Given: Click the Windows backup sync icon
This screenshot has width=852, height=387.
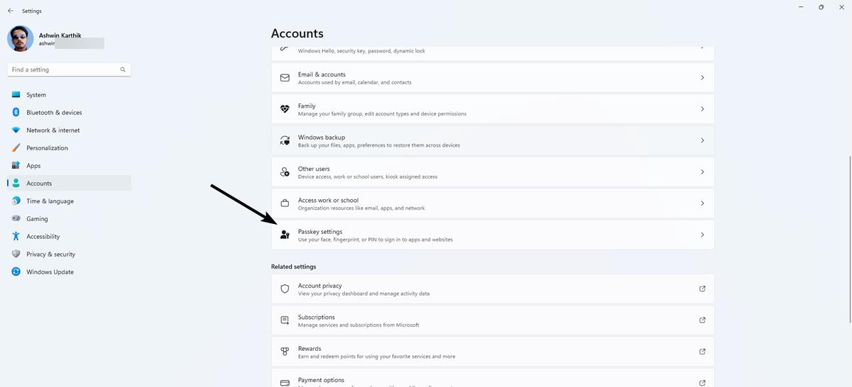Looking at the screenshot, I should coord(285,140).
